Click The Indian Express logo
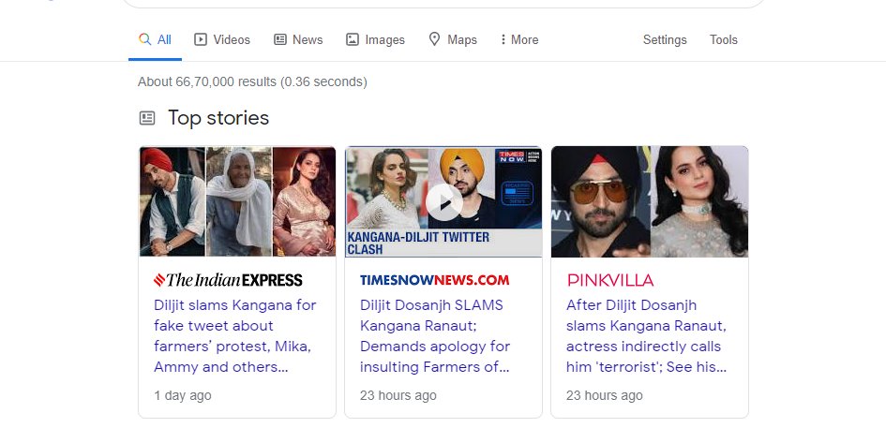The image size is (886, 428). 228,280
